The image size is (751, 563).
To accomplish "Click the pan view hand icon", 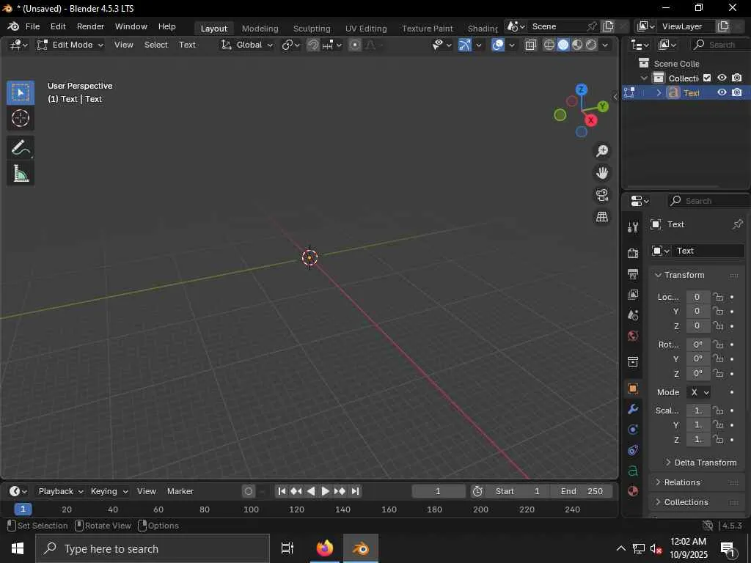I will [x=602, y=173].
